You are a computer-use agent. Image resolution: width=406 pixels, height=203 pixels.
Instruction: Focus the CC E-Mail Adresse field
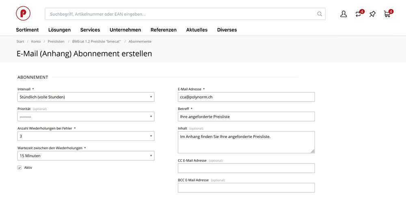coord(246,168)
